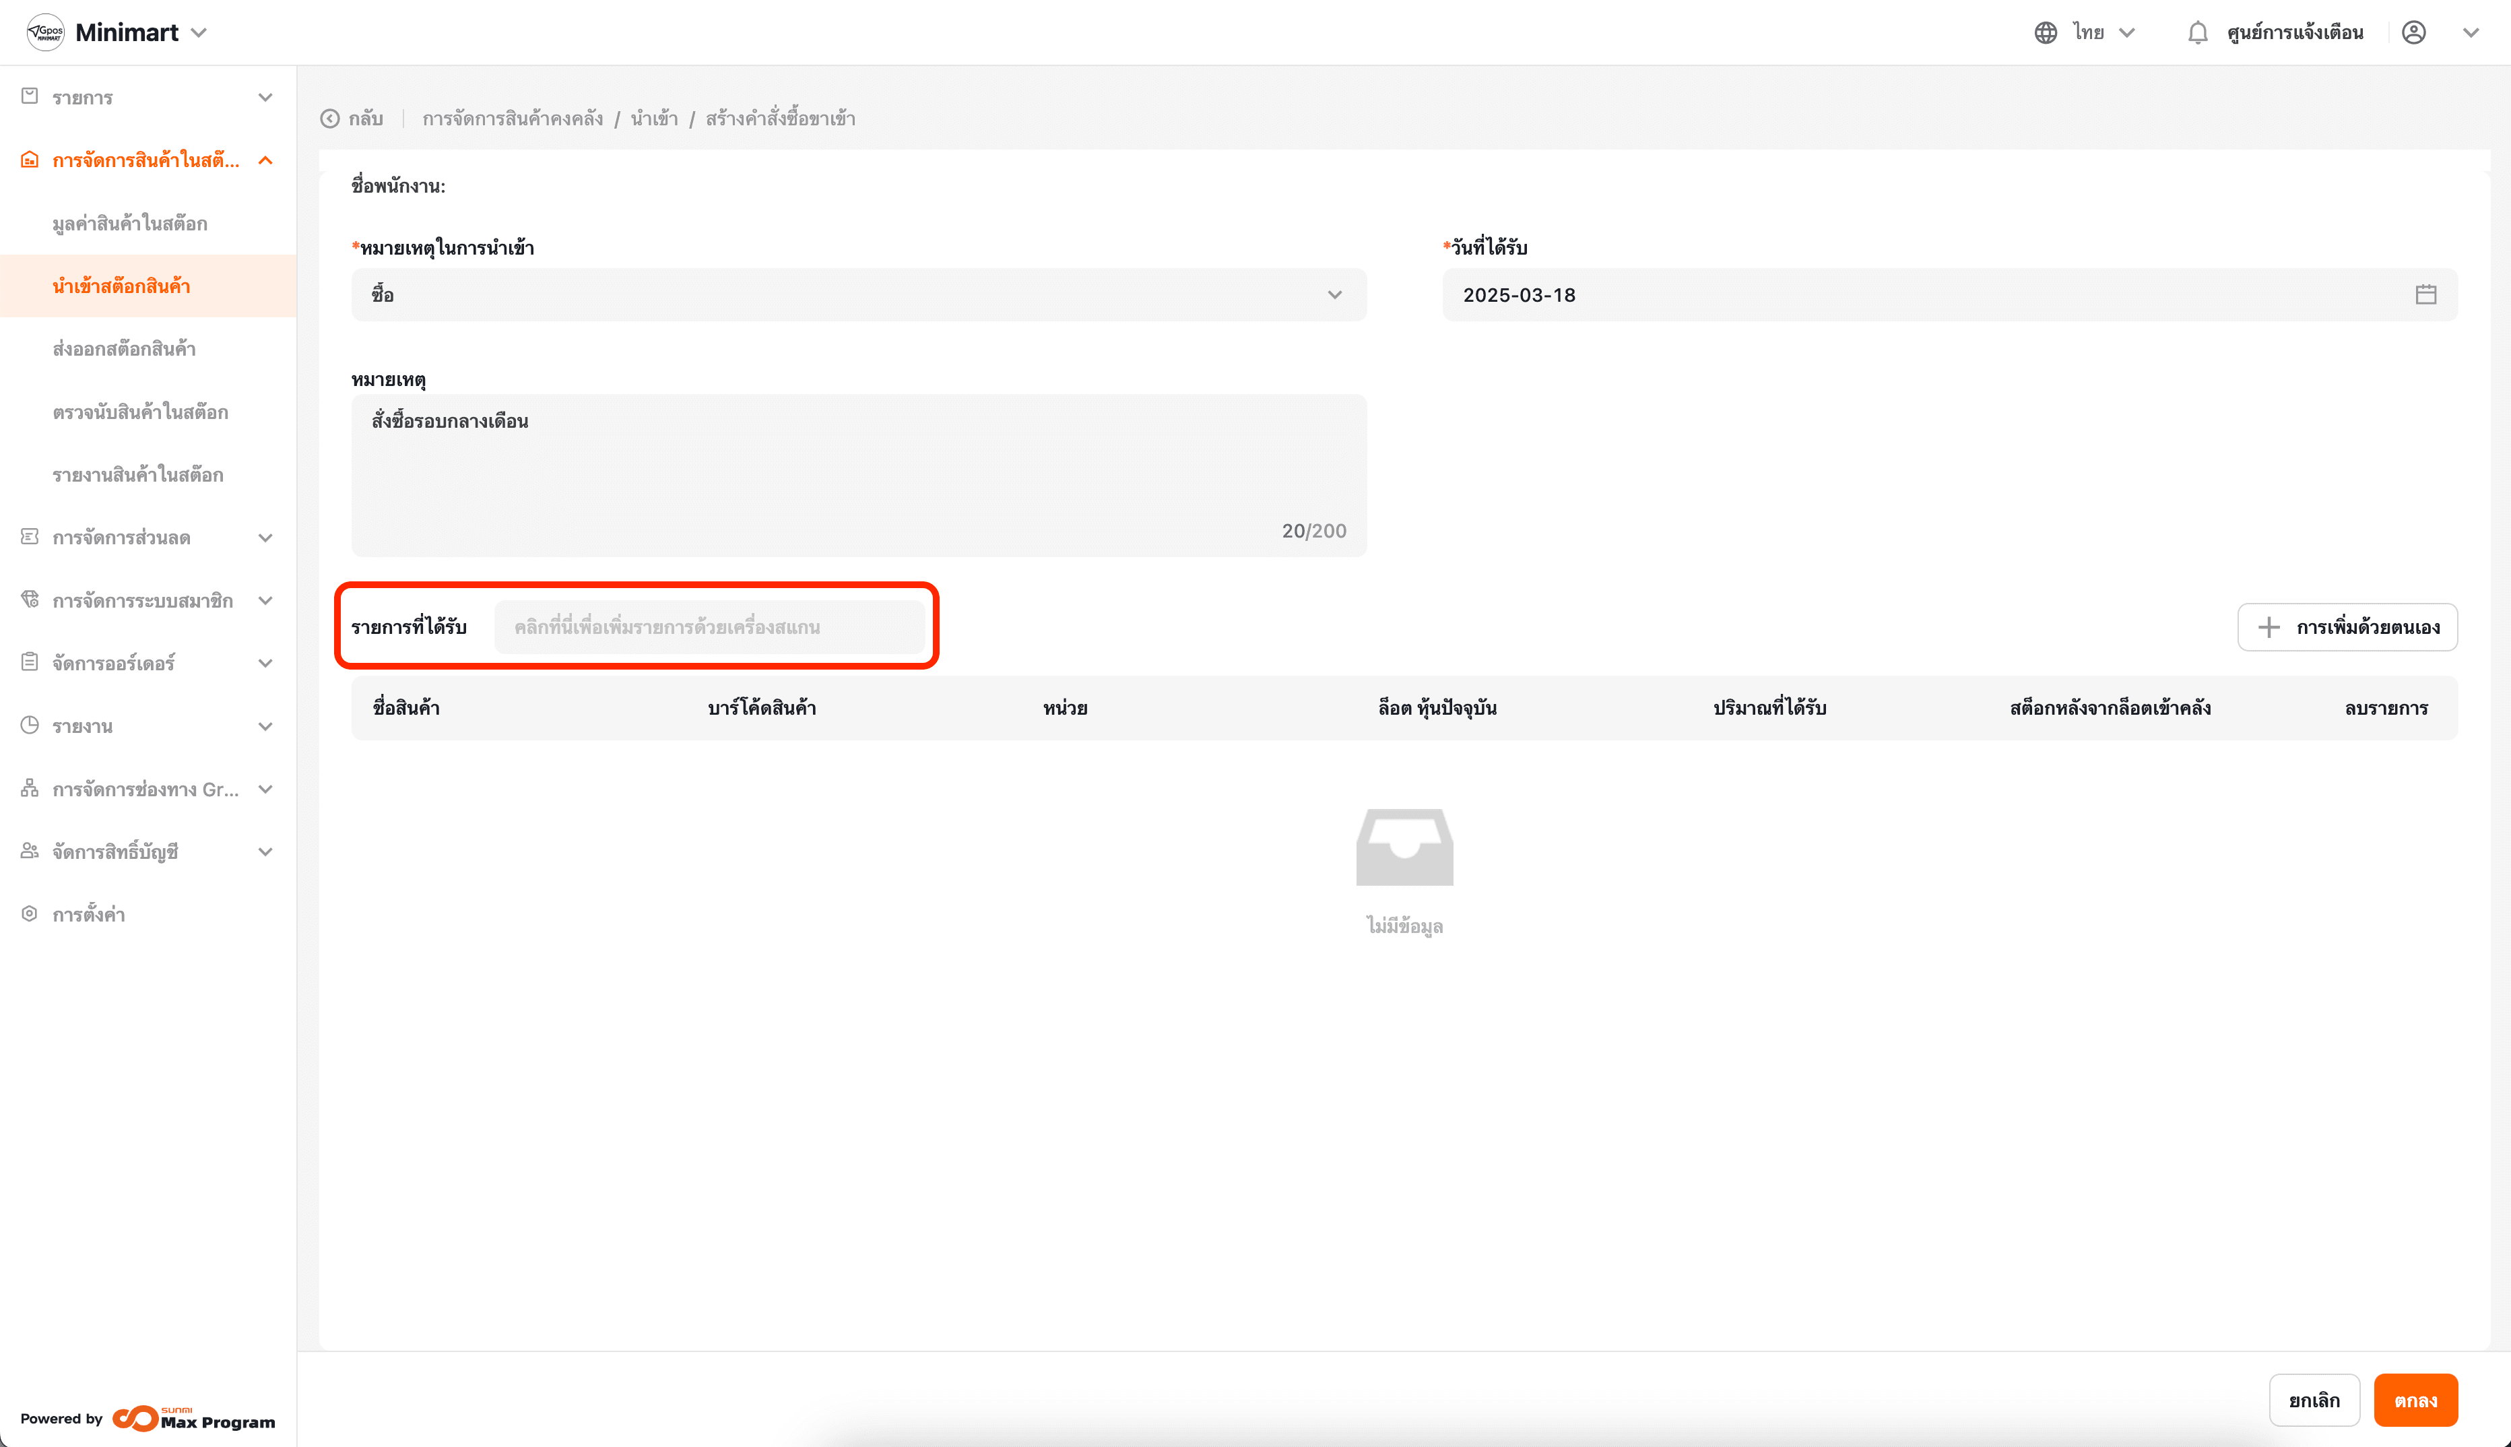Click the plus icon for การเพิ่มด้วยตนเอง
The image size is (2511, 1447).
tap(2269, 627)
